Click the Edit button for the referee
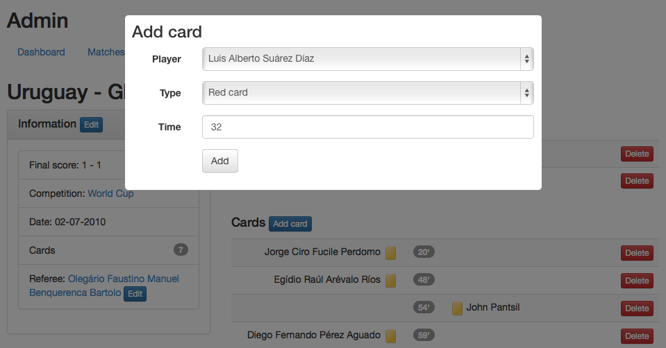This screenshot has height=348, width=666. (135, 294)
